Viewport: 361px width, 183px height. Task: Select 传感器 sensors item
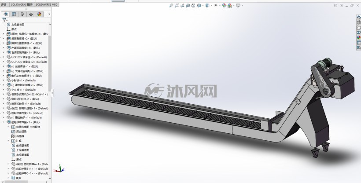(20, 136)
